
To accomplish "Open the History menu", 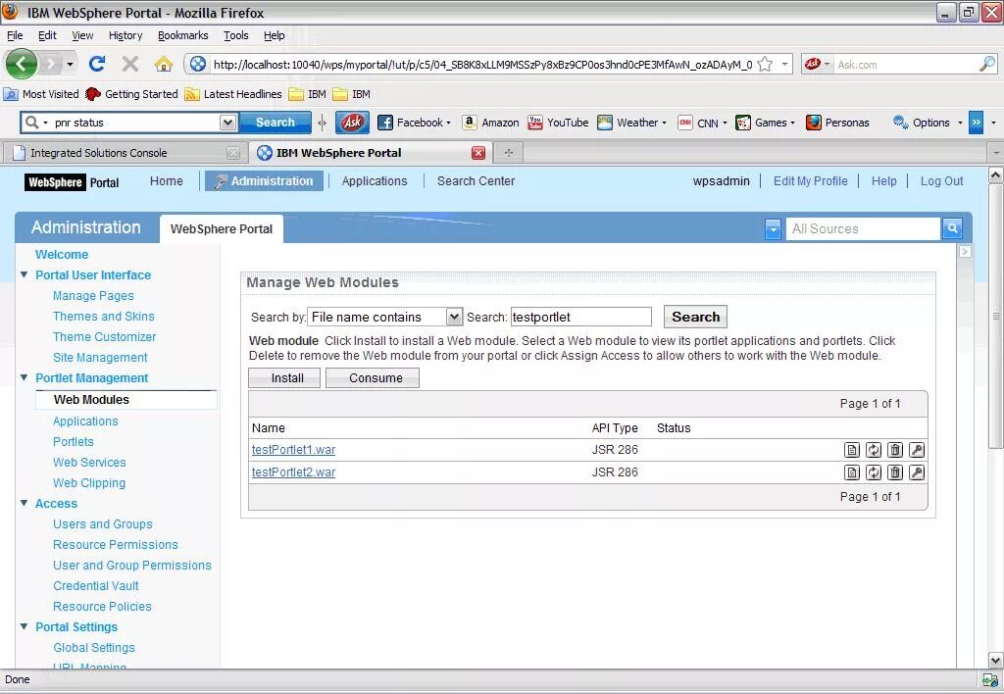I will click(125, 35).
